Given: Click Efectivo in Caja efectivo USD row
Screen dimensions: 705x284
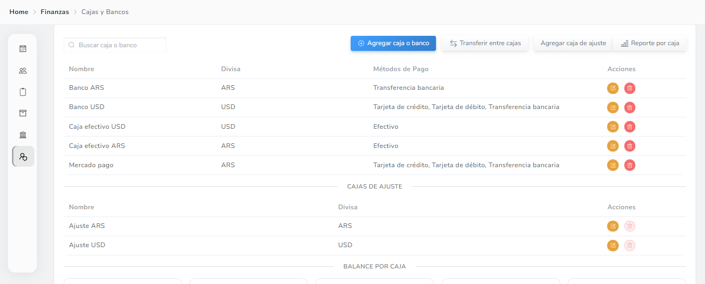Looking at the screenshot, I should click(386, 126).
